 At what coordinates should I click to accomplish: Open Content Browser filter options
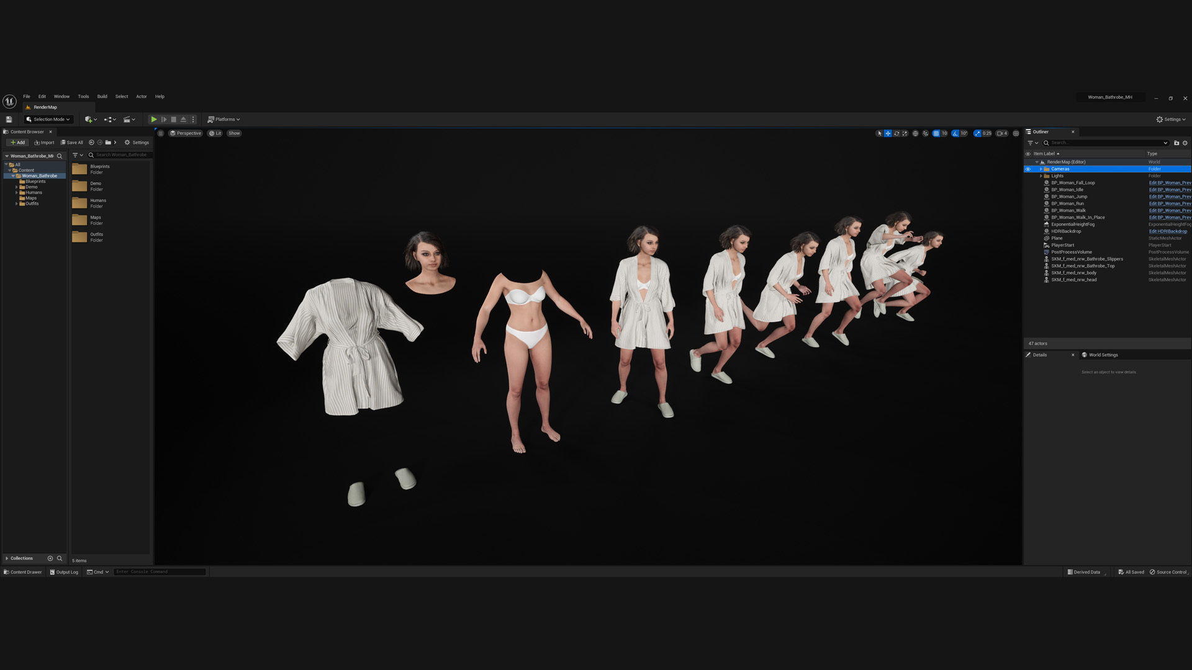[78, 155]
